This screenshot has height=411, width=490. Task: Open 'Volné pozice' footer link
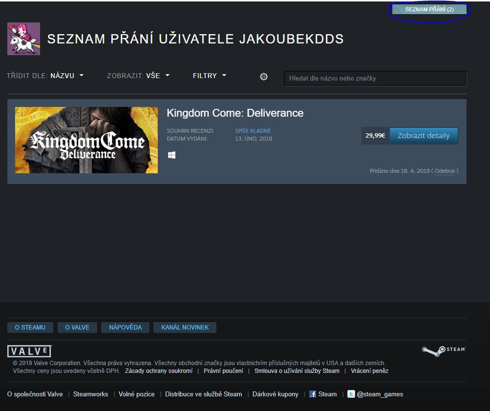tap(137, 394)
